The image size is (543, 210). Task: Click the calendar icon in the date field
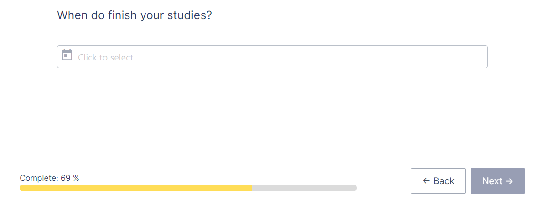point(67,55)
